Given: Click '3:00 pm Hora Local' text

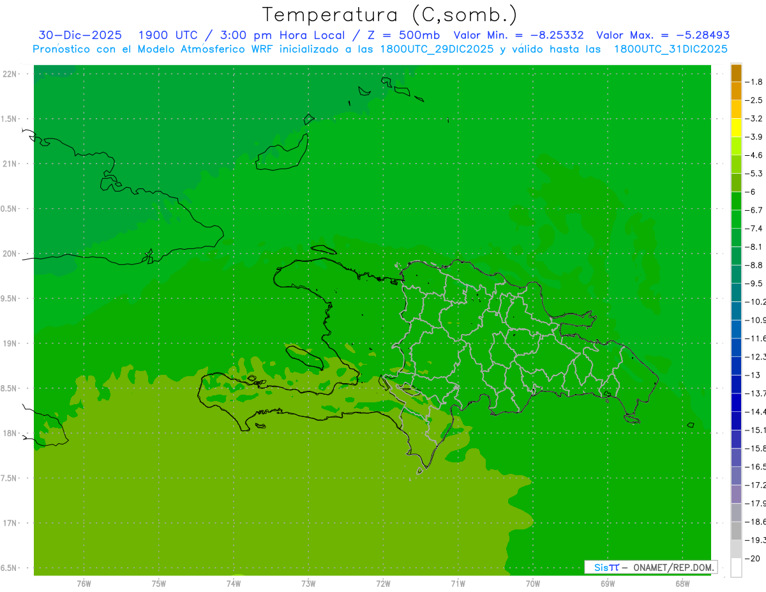Looking at the screenshot, I should coord(282,35).
